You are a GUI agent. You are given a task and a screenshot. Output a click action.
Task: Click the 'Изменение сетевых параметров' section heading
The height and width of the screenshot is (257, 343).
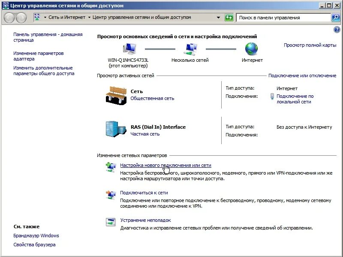pos(132,155)
